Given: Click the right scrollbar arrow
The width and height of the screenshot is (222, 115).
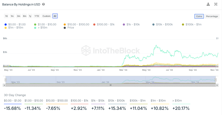Looking at the screenshot, I should coord(217,85).
